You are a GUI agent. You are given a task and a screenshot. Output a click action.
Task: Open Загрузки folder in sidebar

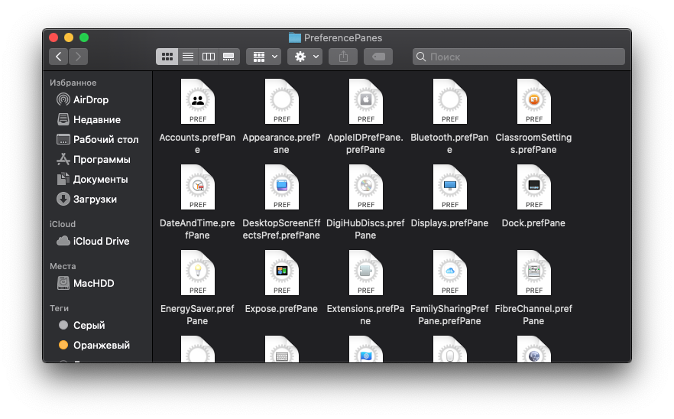[95, 199]
